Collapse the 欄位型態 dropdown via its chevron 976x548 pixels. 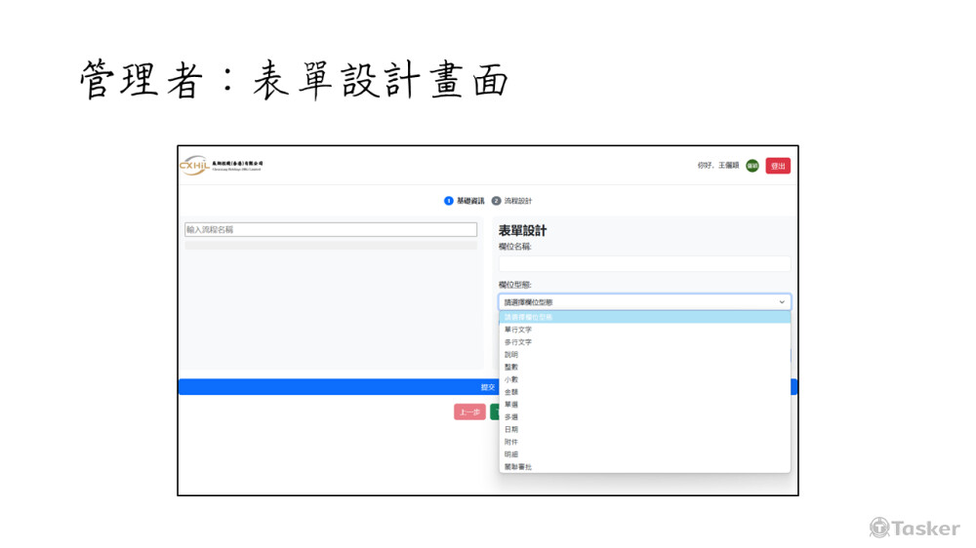pos(782,302)
